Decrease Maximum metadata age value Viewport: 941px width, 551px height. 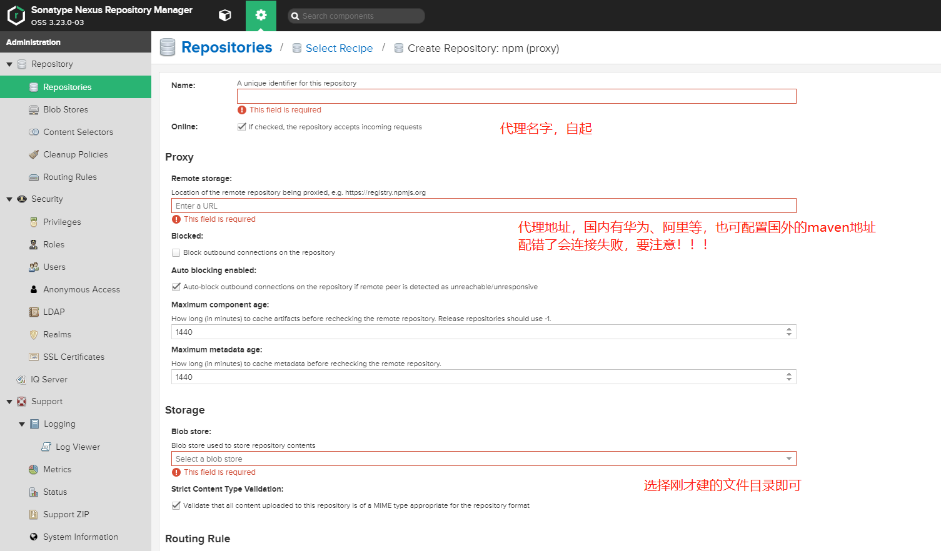coord(789,380)
